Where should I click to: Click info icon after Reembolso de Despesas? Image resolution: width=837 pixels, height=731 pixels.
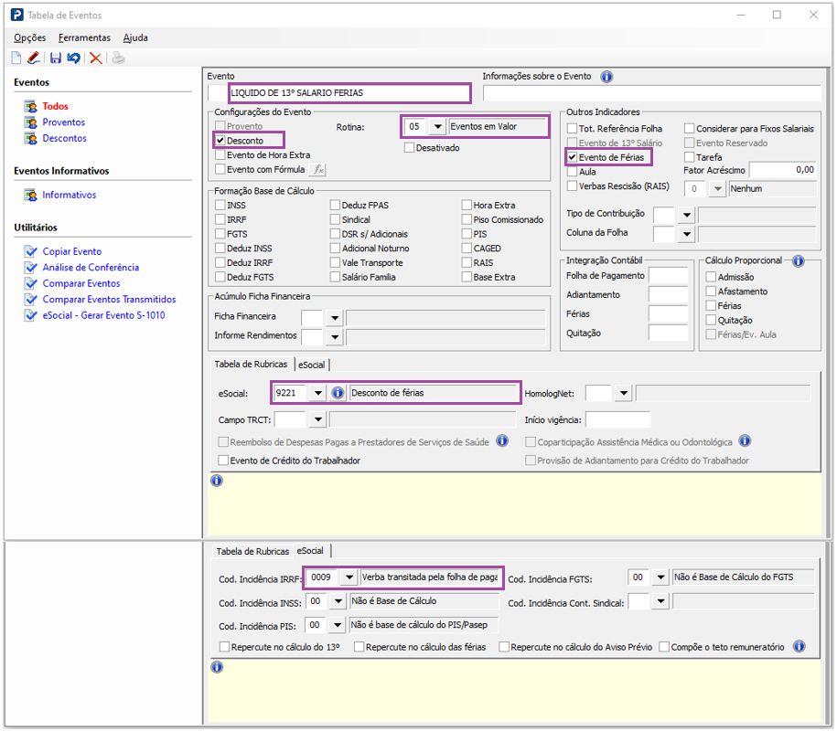tap(502, 441)
